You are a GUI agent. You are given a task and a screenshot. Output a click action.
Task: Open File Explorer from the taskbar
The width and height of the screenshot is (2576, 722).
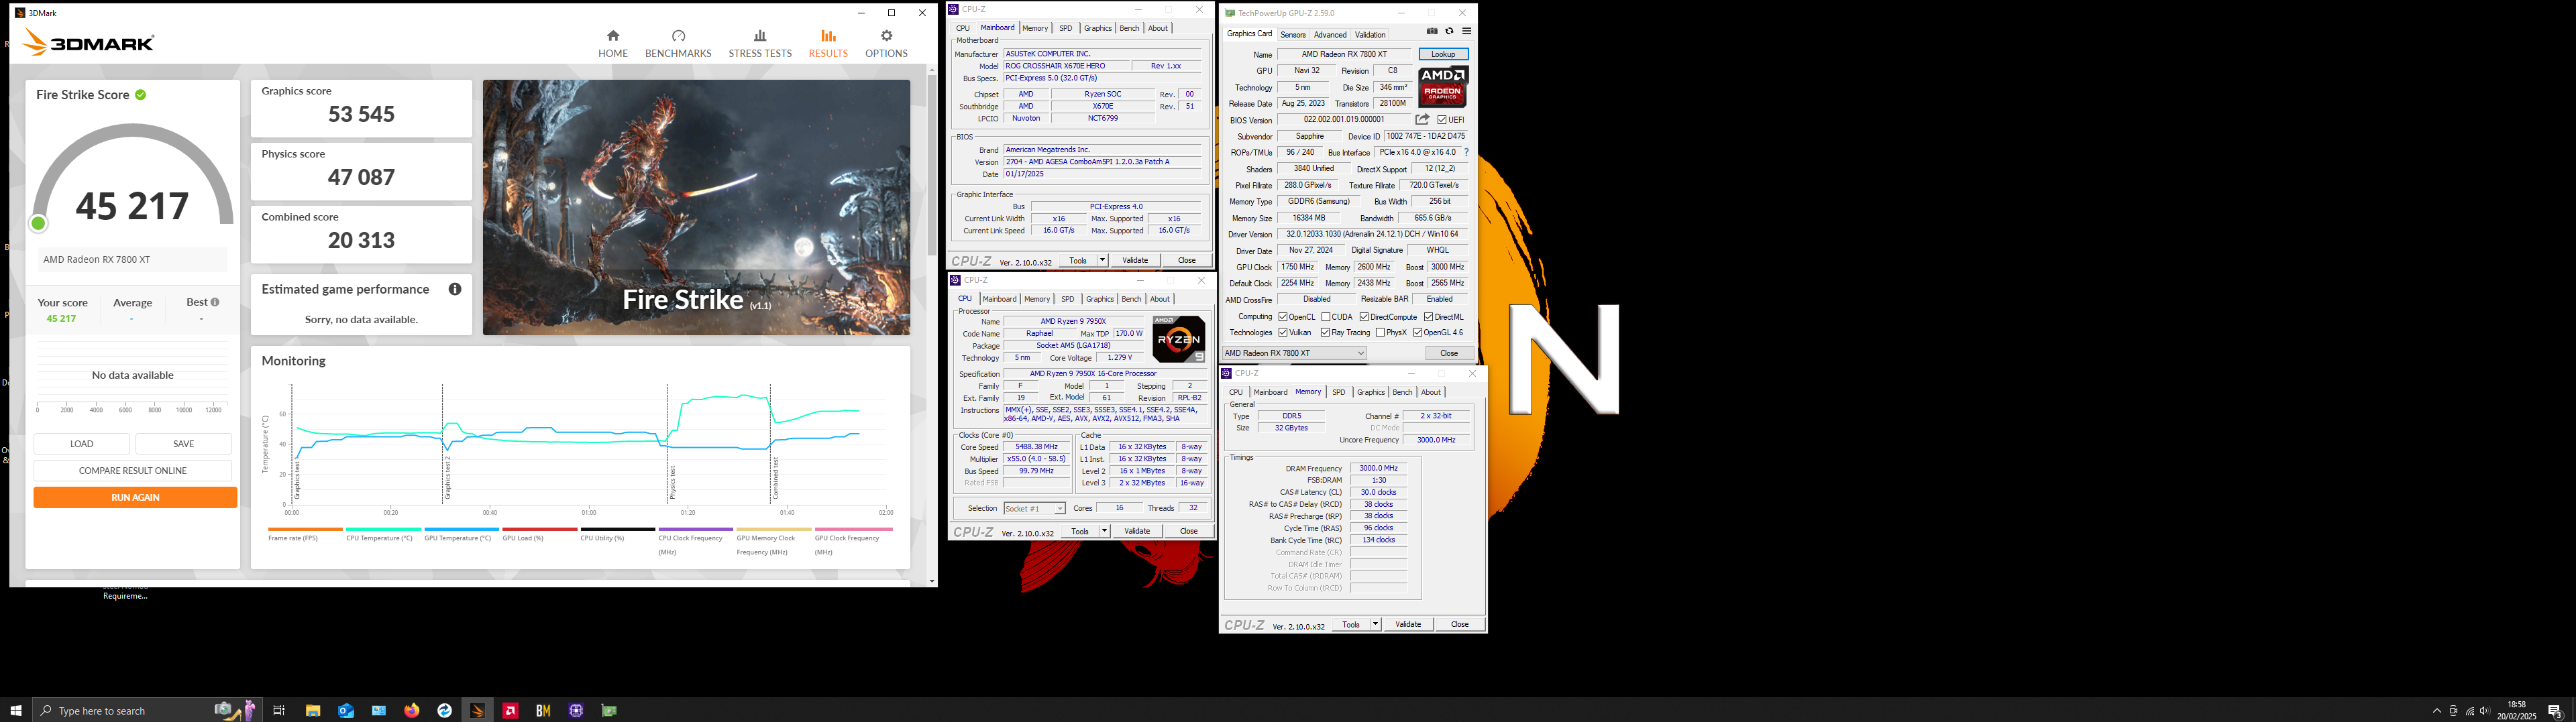(x=312, y=710)
